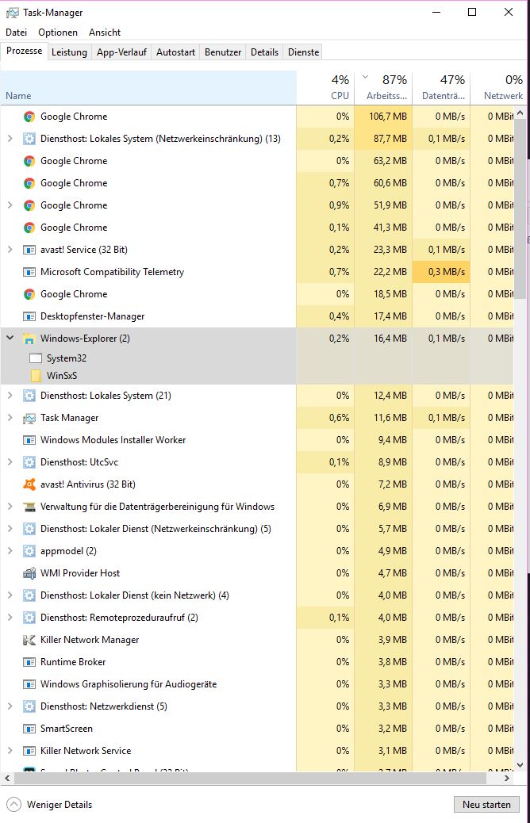530x823 pixels.
Task: Expand the appmodel (2) group
Action: (10, 550)
